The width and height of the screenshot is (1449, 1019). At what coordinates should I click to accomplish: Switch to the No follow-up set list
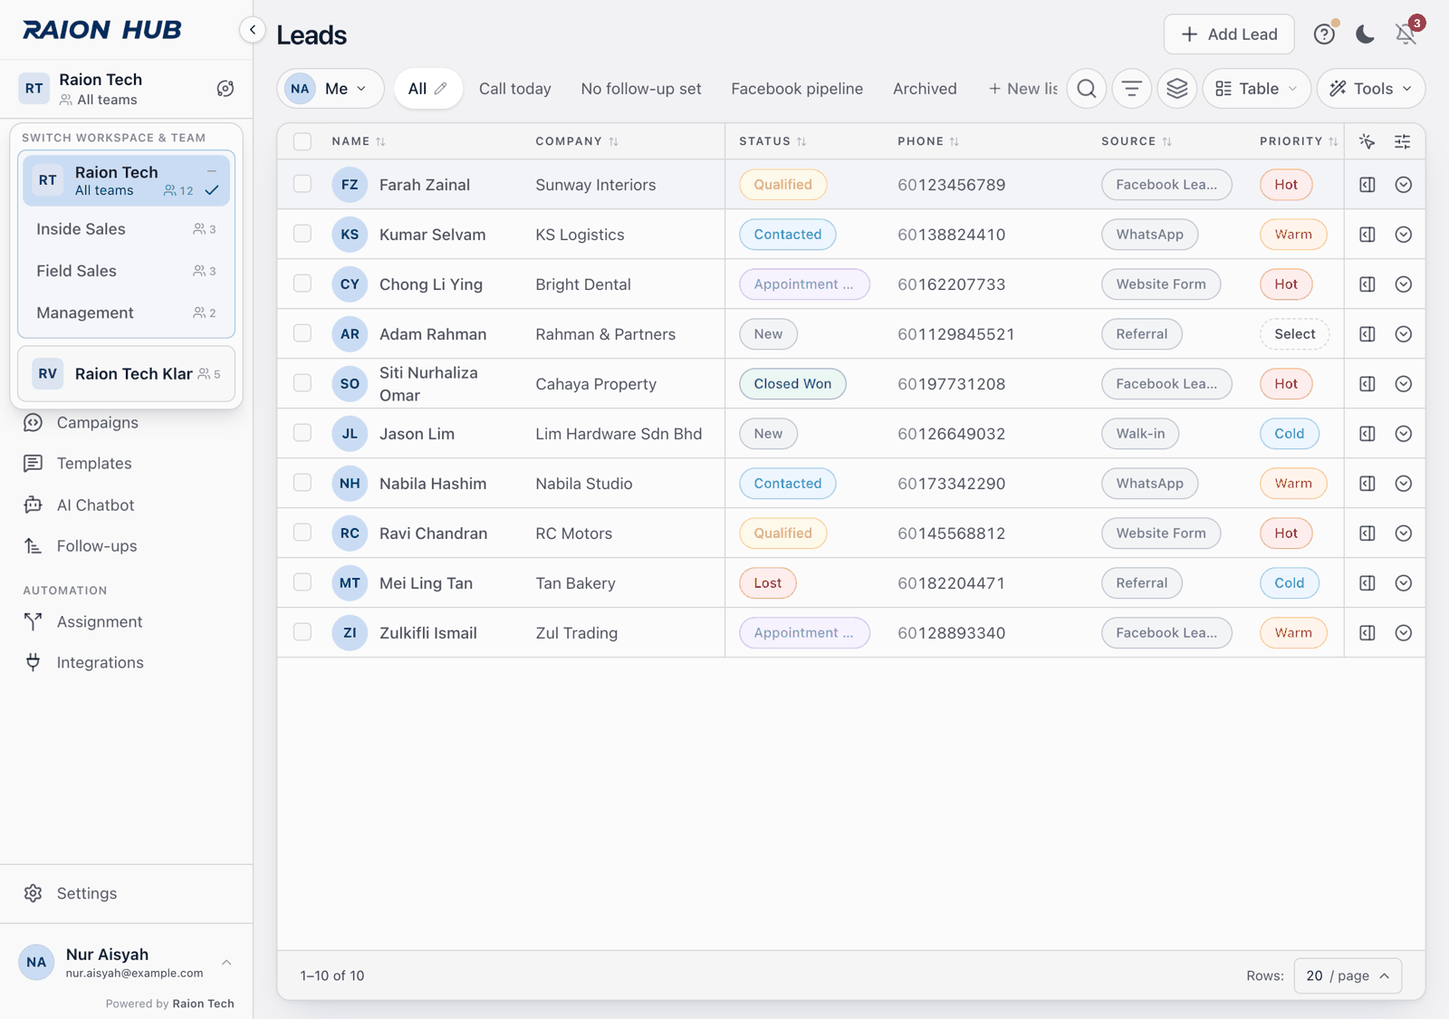(x=641, y=89)
